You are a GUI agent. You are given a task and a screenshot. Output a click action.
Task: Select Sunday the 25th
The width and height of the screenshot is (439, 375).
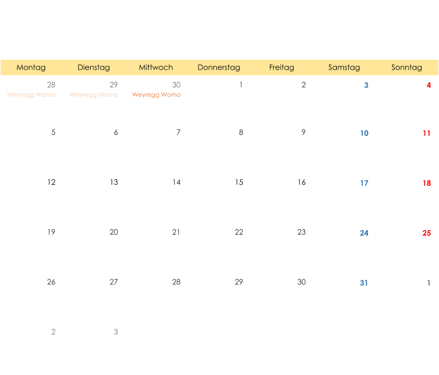(427, 233)
